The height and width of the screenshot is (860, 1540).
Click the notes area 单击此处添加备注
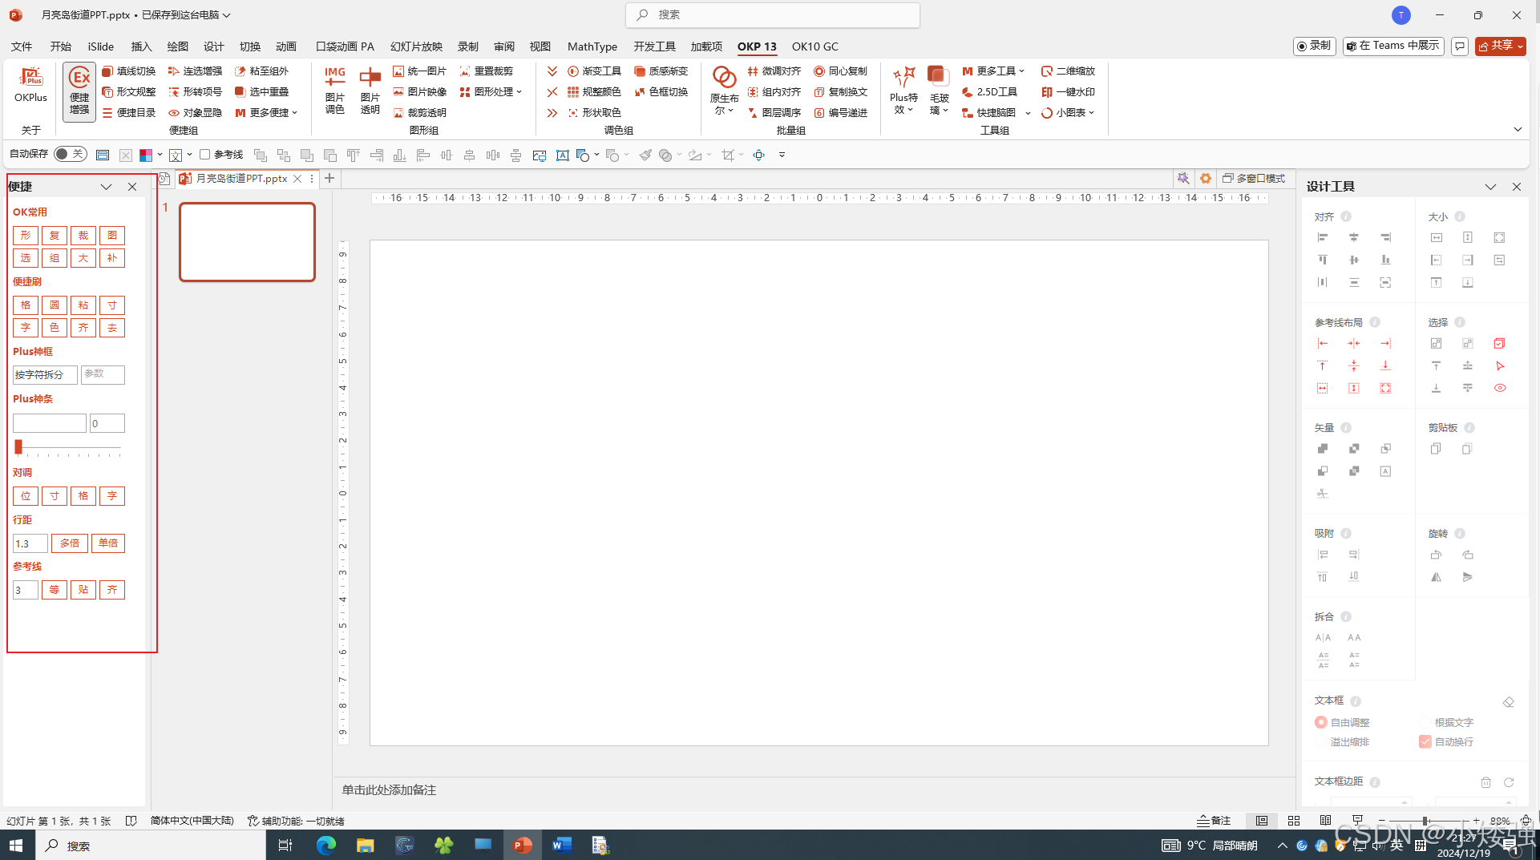point(389,790)
